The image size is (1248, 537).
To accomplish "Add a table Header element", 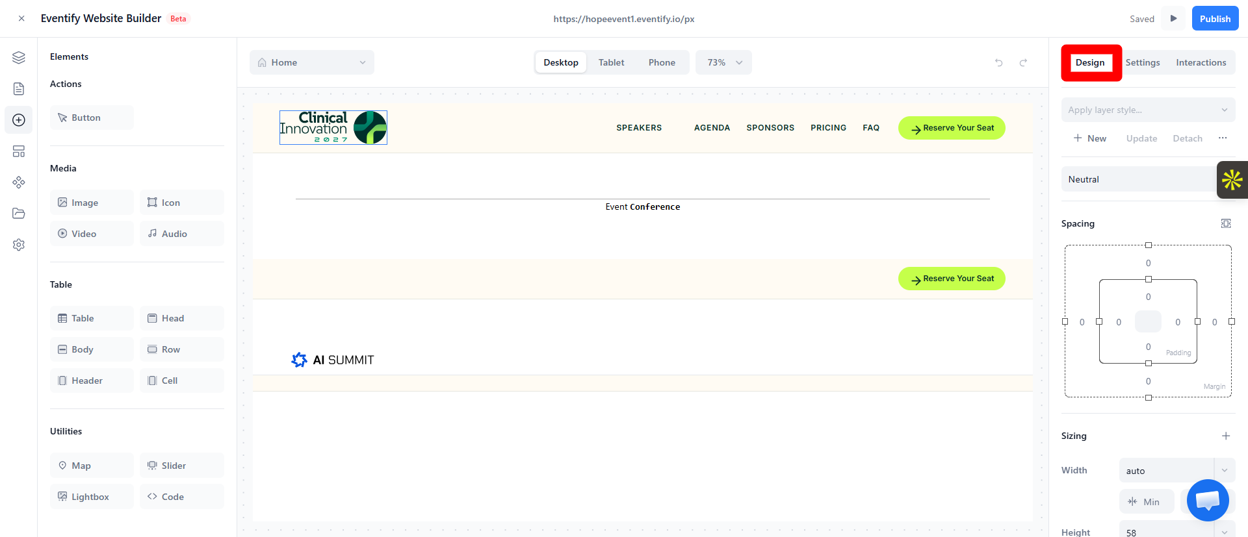I will coord(92,381).
